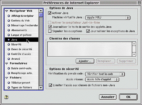Click the window collapse box in title bar
142x105 pixels.
[x=139, y=3]
